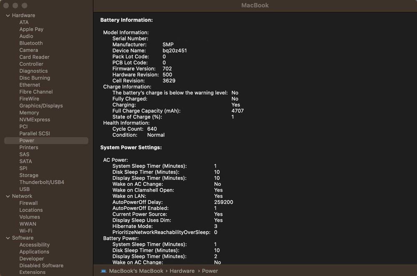Select PCI in the sidebar

(x=23, y=127)
